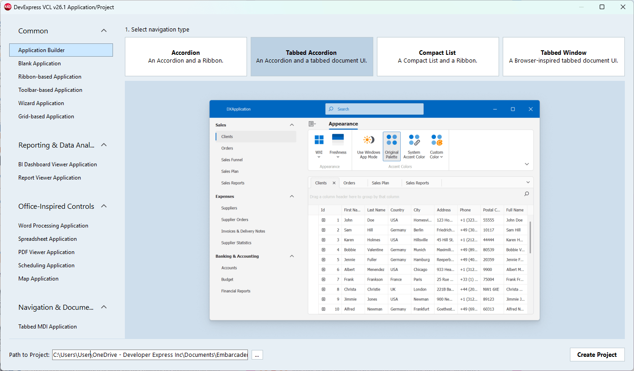Click the browse button beside project path
This screenshot has height=371, width=634.
pyautogui.click(x=257, y=355)
